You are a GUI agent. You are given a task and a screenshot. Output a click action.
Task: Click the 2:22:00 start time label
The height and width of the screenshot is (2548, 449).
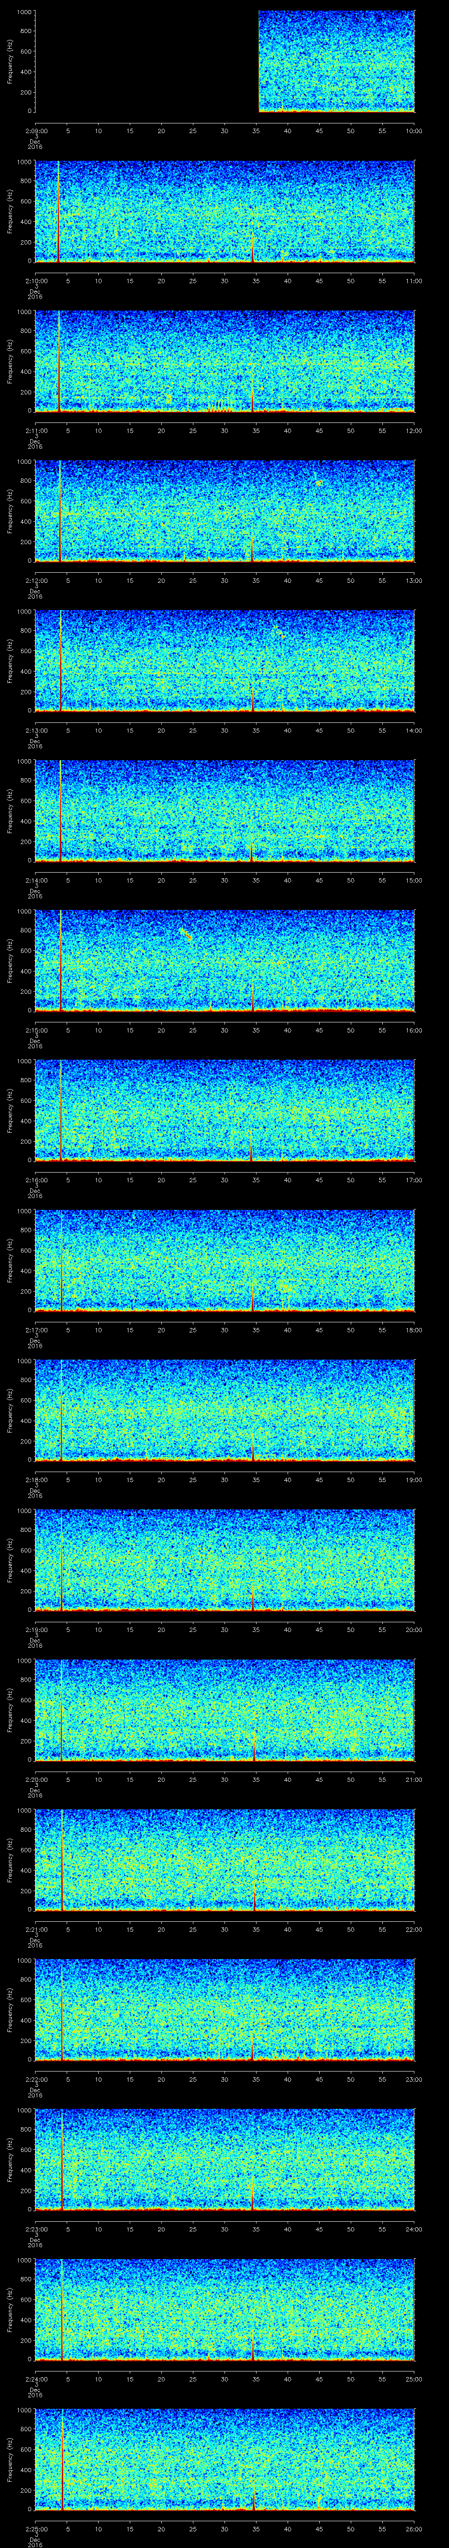click(x=36, y=2079)
